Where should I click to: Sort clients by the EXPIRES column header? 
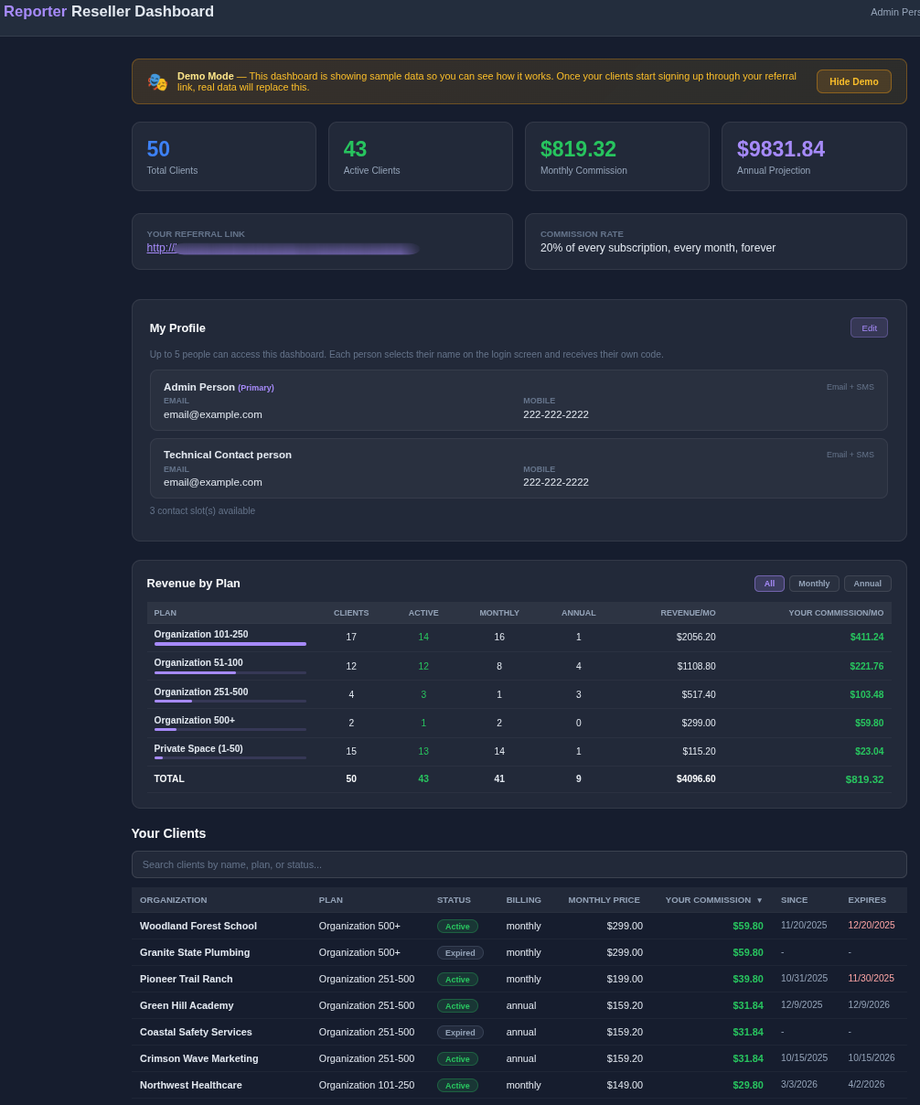coord(866,900)
